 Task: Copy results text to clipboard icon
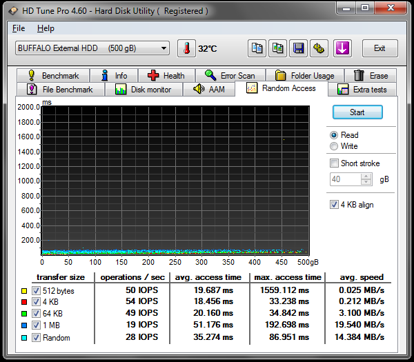pos(257,48)
